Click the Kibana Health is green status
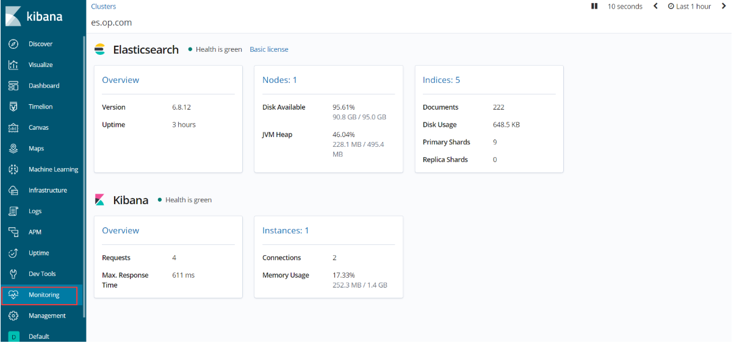This screenshot has height=343, width=734. tap(185, 200)
